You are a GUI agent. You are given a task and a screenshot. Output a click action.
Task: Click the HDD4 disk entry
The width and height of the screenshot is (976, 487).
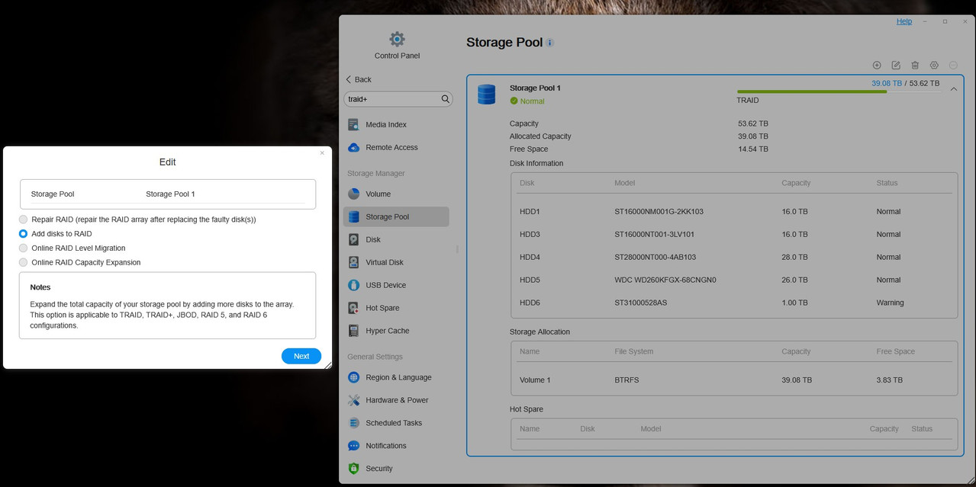pyautogui.click(x=734, y=257)
